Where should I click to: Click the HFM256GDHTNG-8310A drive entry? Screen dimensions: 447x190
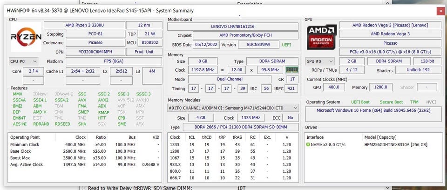click(396, 144)
